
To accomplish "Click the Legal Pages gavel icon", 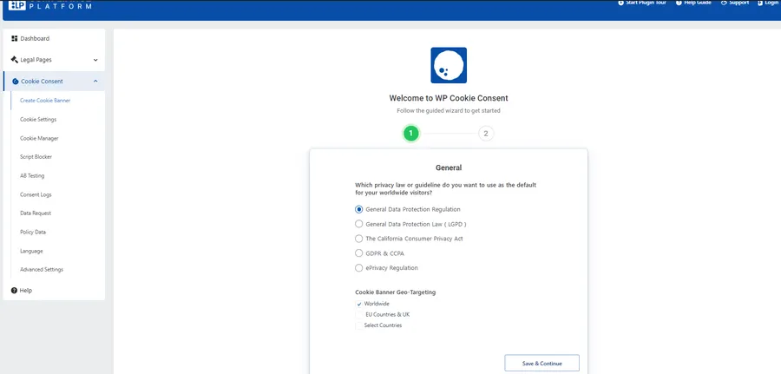I will click(15, 59).
